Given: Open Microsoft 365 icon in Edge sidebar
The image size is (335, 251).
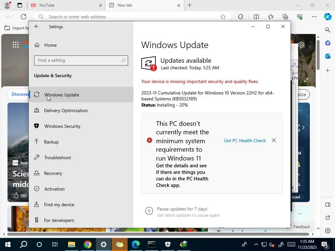Looking at the screenshot, I should (x=327, y=43).
